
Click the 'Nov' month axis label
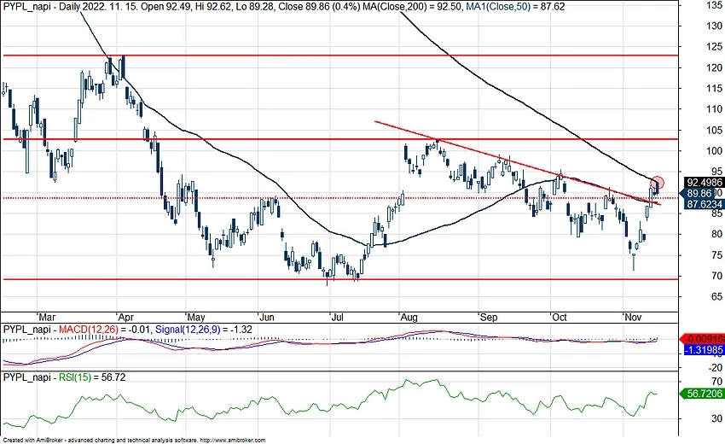click(633, 317)
